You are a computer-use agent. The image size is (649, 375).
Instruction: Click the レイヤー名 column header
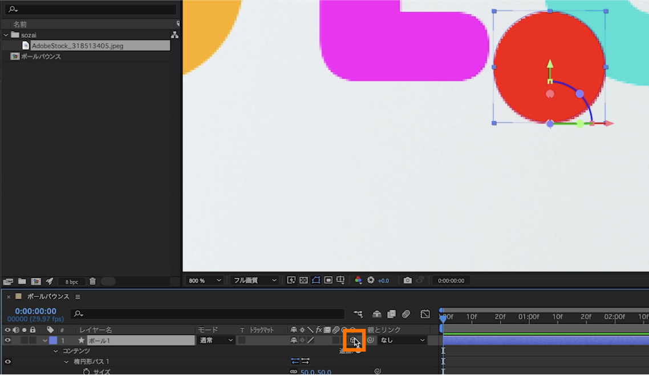pyautogui.click(x=96, y=330)
